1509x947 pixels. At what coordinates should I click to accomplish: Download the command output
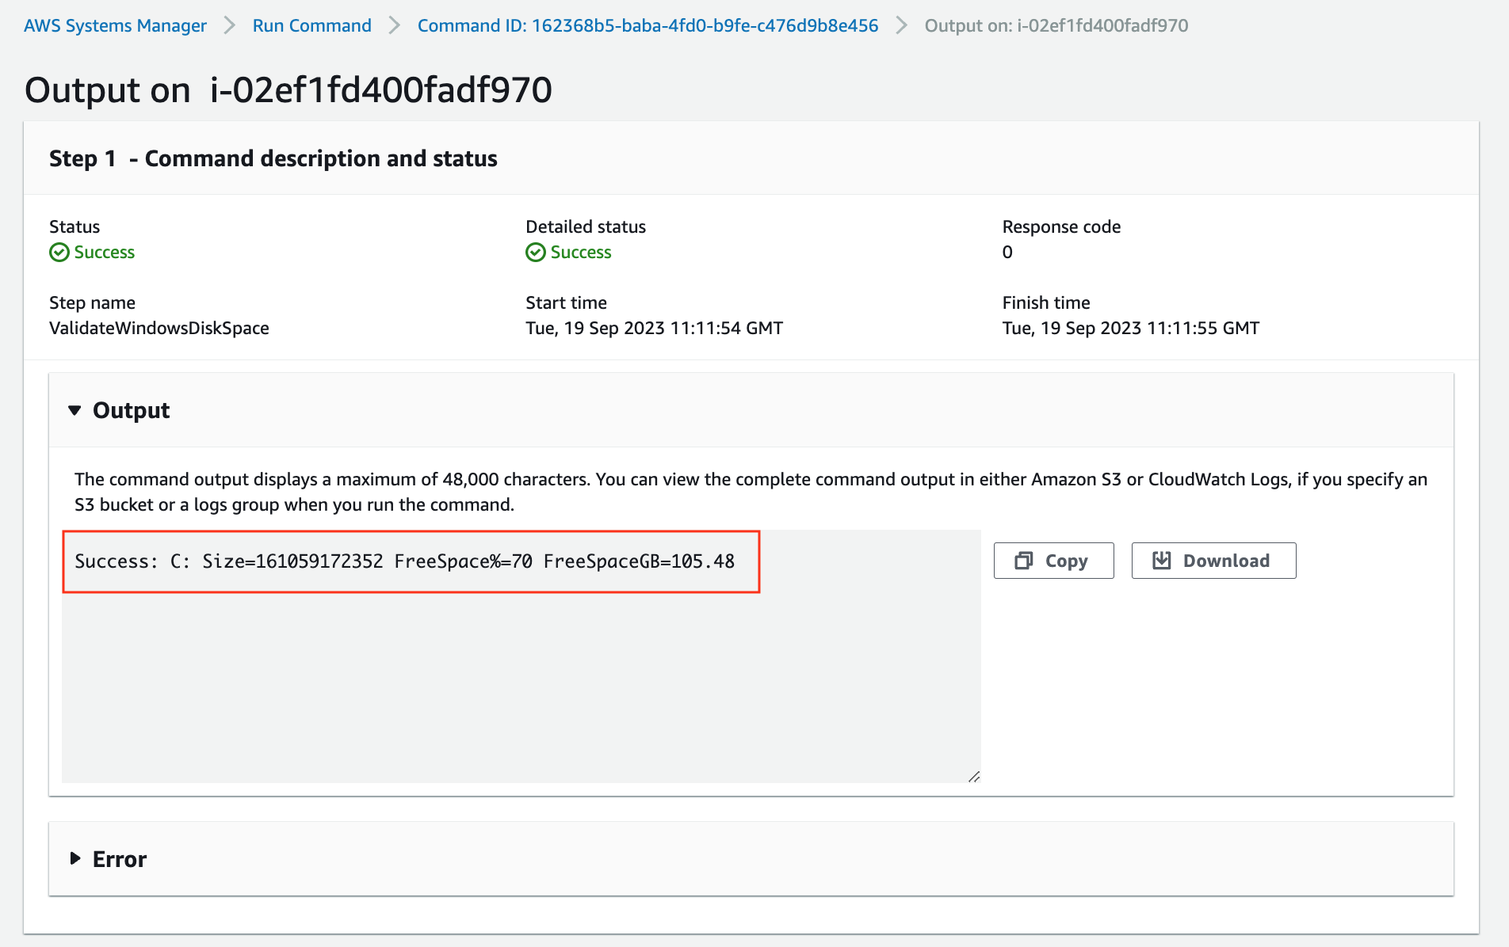pos(1213,560)
